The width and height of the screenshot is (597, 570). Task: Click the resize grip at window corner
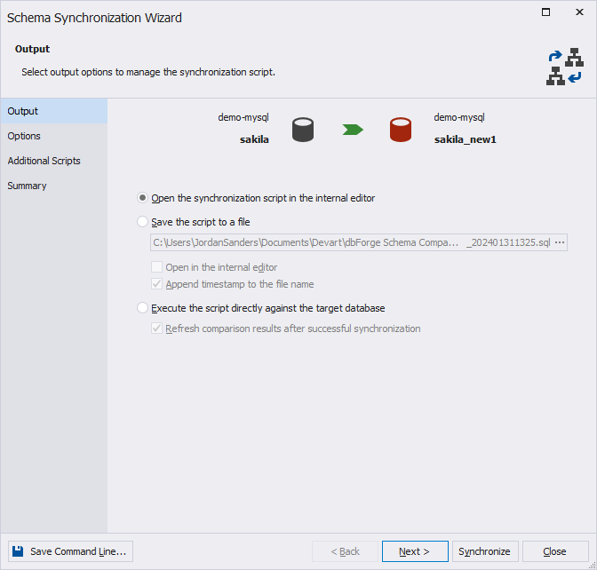(x=592, y=566)
